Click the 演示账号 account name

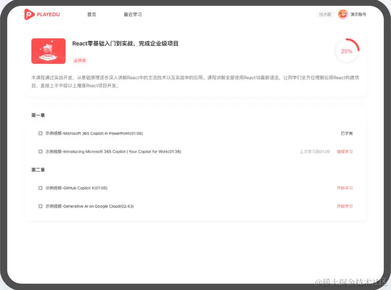[358, 14]
